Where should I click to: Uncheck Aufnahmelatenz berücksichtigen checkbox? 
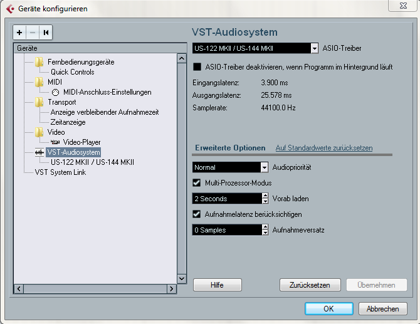click(x=197, y=214)
